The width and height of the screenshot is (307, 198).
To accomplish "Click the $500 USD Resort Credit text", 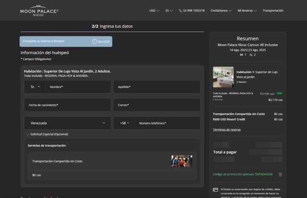I will (229, 119).
